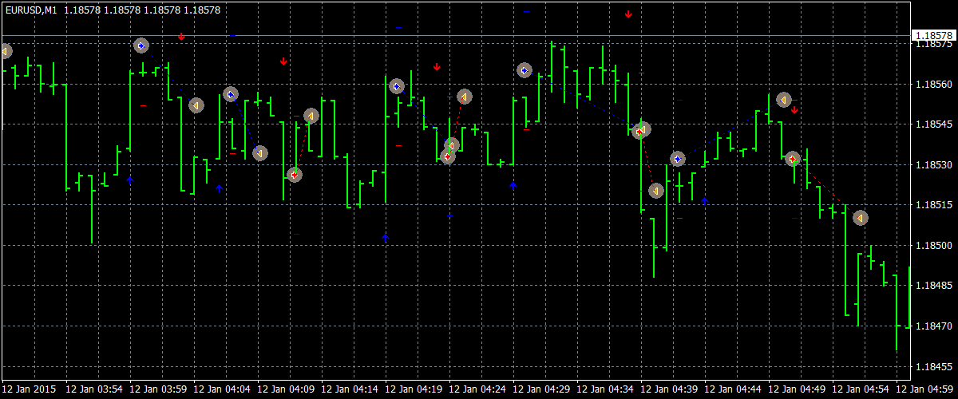
Task: Click the '12 Jan 04:29' time label
Action: 540,389
